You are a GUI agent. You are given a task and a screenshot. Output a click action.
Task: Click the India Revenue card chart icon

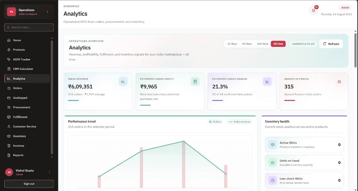(123, 82)
